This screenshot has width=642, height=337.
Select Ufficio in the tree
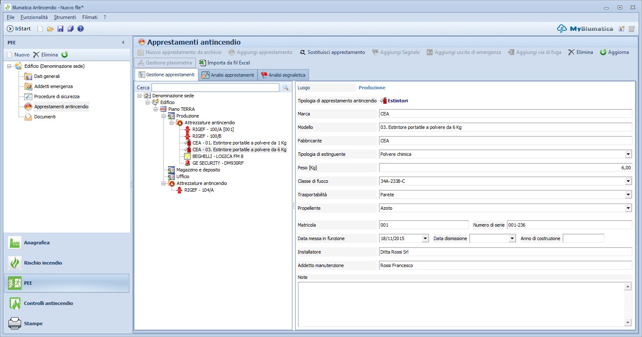(183, 177)
